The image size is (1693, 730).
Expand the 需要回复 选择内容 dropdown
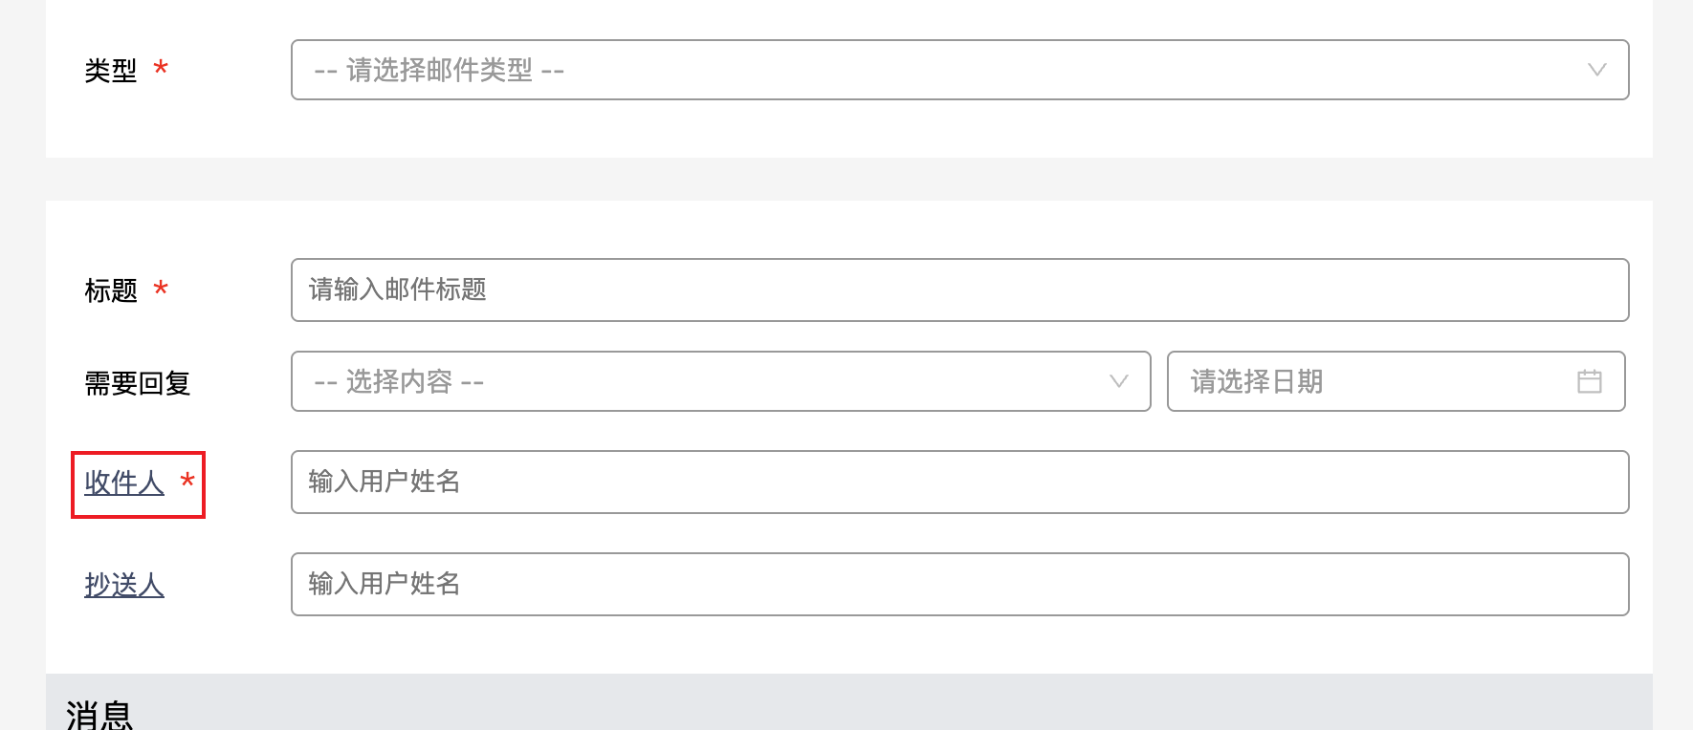click(719, 381)
